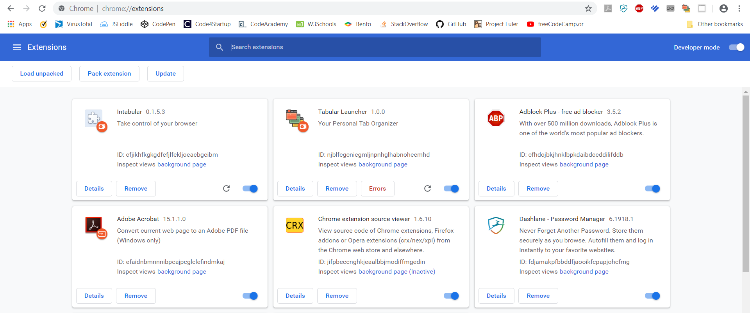
Task: Click the yellow CRX card icon
Action: [295, 225]
